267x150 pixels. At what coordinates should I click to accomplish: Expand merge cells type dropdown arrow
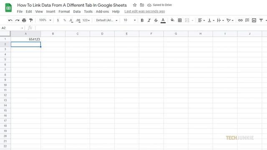coord(192,20)
